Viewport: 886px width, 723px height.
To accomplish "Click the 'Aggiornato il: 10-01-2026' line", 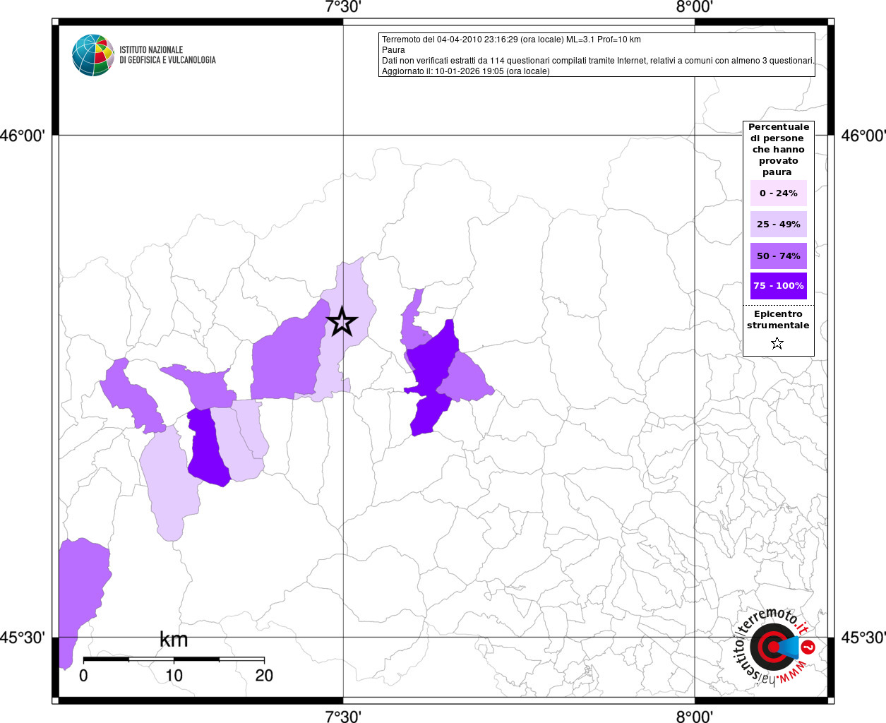I will tap(465, 71).
